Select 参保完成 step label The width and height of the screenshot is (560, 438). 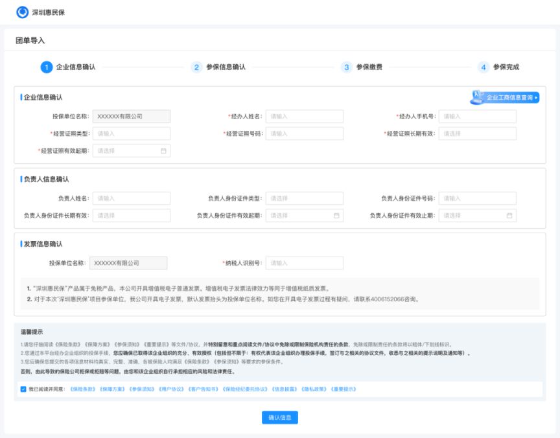(506, 67)
